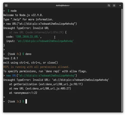Screen dimensions: 126x116
Task: Click 'Uncaught TypeError: Invalid URL' in Node output
Action: tap(26, 28)
